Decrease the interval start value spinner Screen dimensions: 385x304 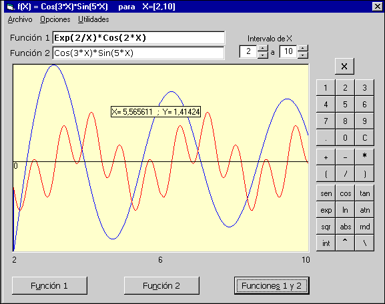(263, 55)
